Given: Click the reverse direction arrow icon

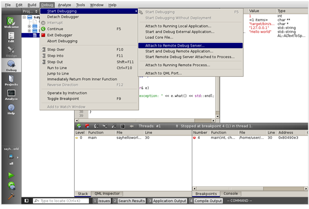Looking at the screenshot, I should [131, 126].
